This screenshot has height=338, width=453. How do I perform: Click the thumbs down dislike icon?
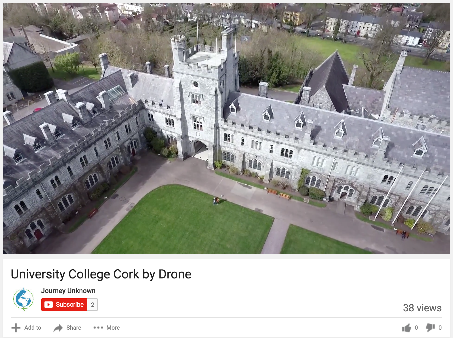pyautogui.click(x=430, y=328)
